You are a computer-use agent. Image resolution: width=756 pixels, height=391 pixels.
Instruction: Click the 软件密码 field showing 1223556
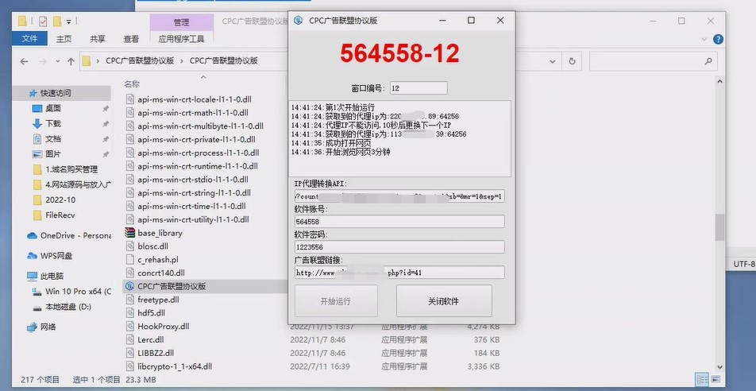point(399,246)
